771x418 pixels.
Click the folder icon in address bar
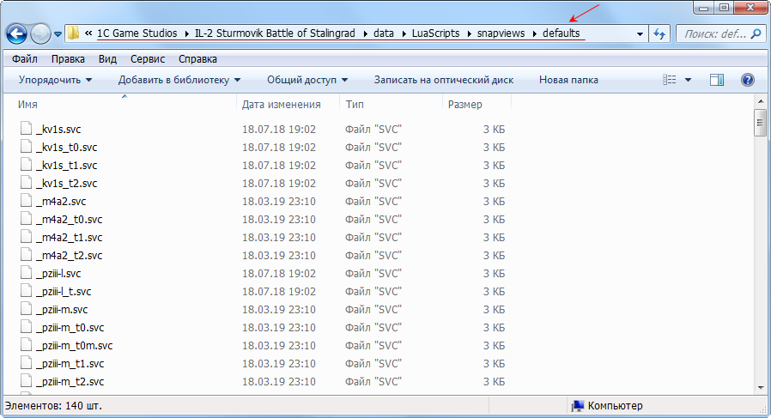click(73, 33)
